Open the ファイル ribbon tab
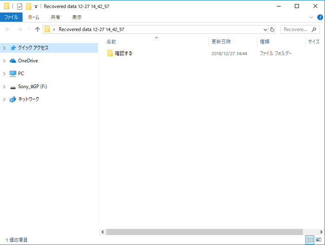Screen dimensions: 325x245 pos(11,17)
